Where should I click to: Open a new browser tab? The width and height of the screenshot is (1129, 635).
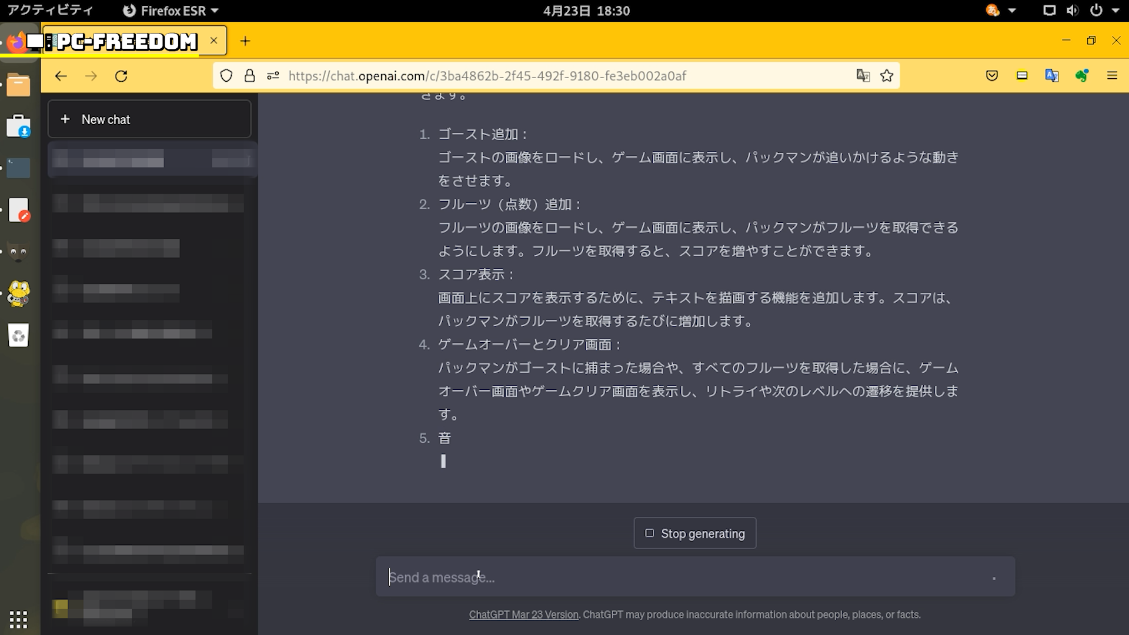[245, 41]
